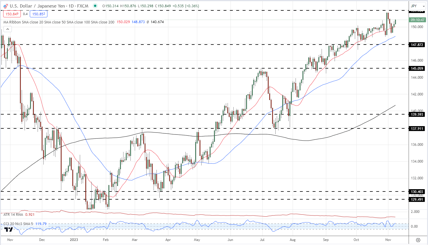Click the 132.000 price axis label

click(x=417, y=178)
